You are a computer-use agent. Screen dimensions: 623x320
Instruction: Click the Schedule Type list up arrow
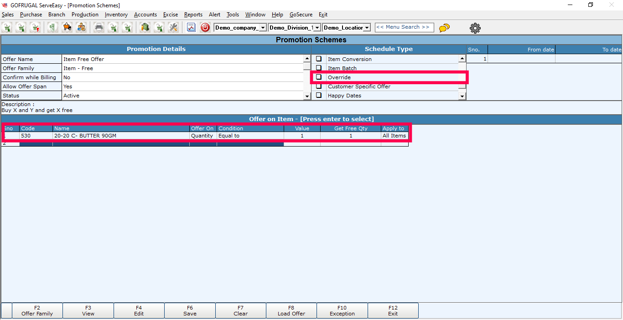462,59
